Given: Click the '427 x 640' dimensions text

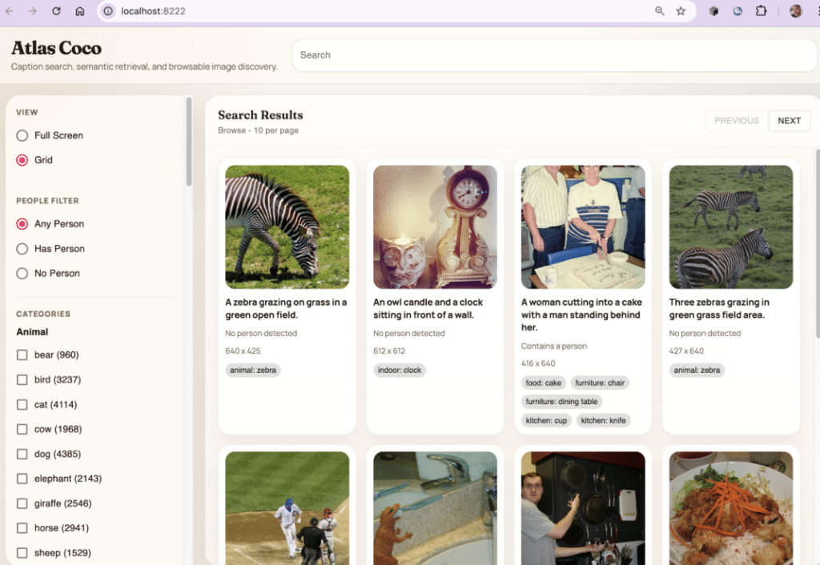Looking at the screenshot, I should pos(686,351).
